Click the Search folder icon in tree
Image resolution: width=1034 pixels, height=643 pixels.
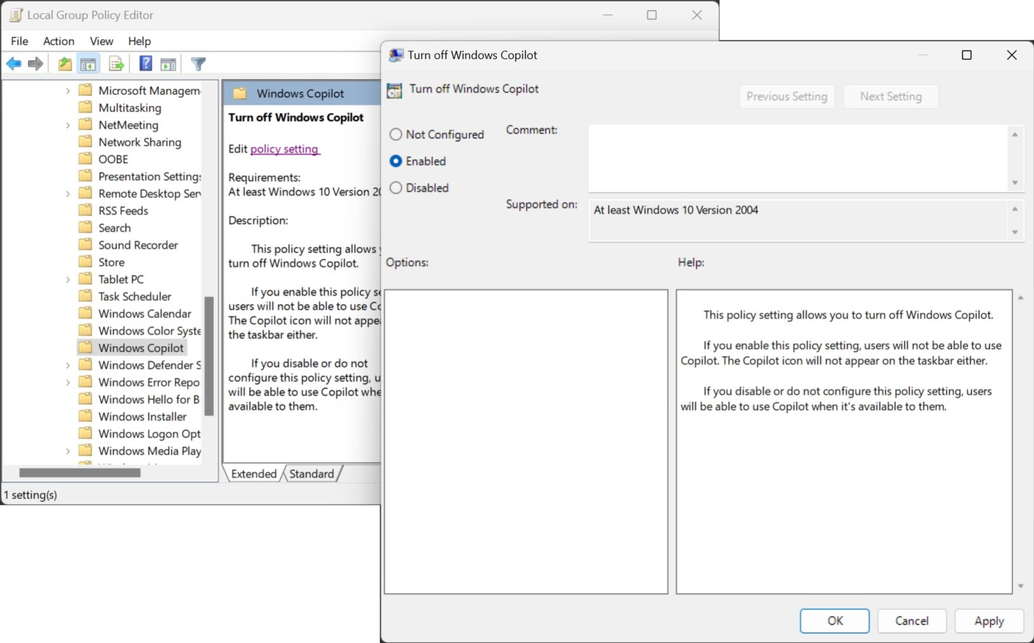[x=85, y=227]
